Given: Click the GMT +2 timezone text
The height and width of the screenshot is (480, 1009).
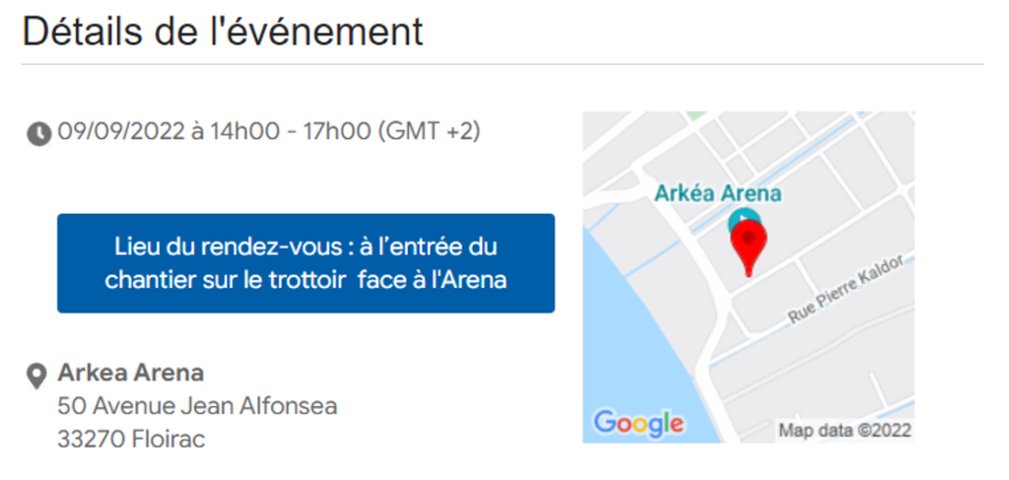Looking at the screenshot, I should (429, 132).
